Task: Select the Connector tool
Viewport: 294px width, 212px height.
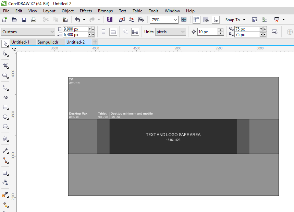Action: (x=5, y=161)
